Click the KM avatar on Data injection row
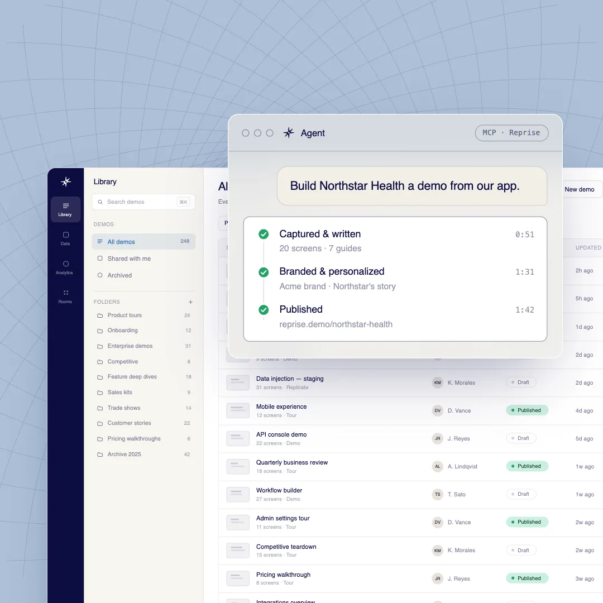Screen dimensions: 603x603 (x=438, y=382)
